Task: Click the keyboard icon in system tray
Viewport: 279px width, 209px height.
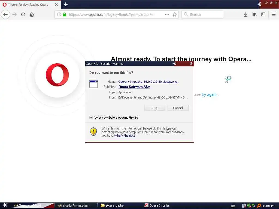Action: click(233, 206)
